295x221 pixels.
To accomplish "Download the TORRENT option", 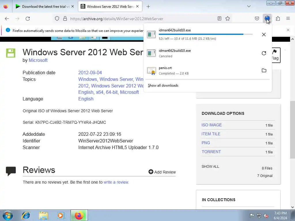I will point(211,152).
